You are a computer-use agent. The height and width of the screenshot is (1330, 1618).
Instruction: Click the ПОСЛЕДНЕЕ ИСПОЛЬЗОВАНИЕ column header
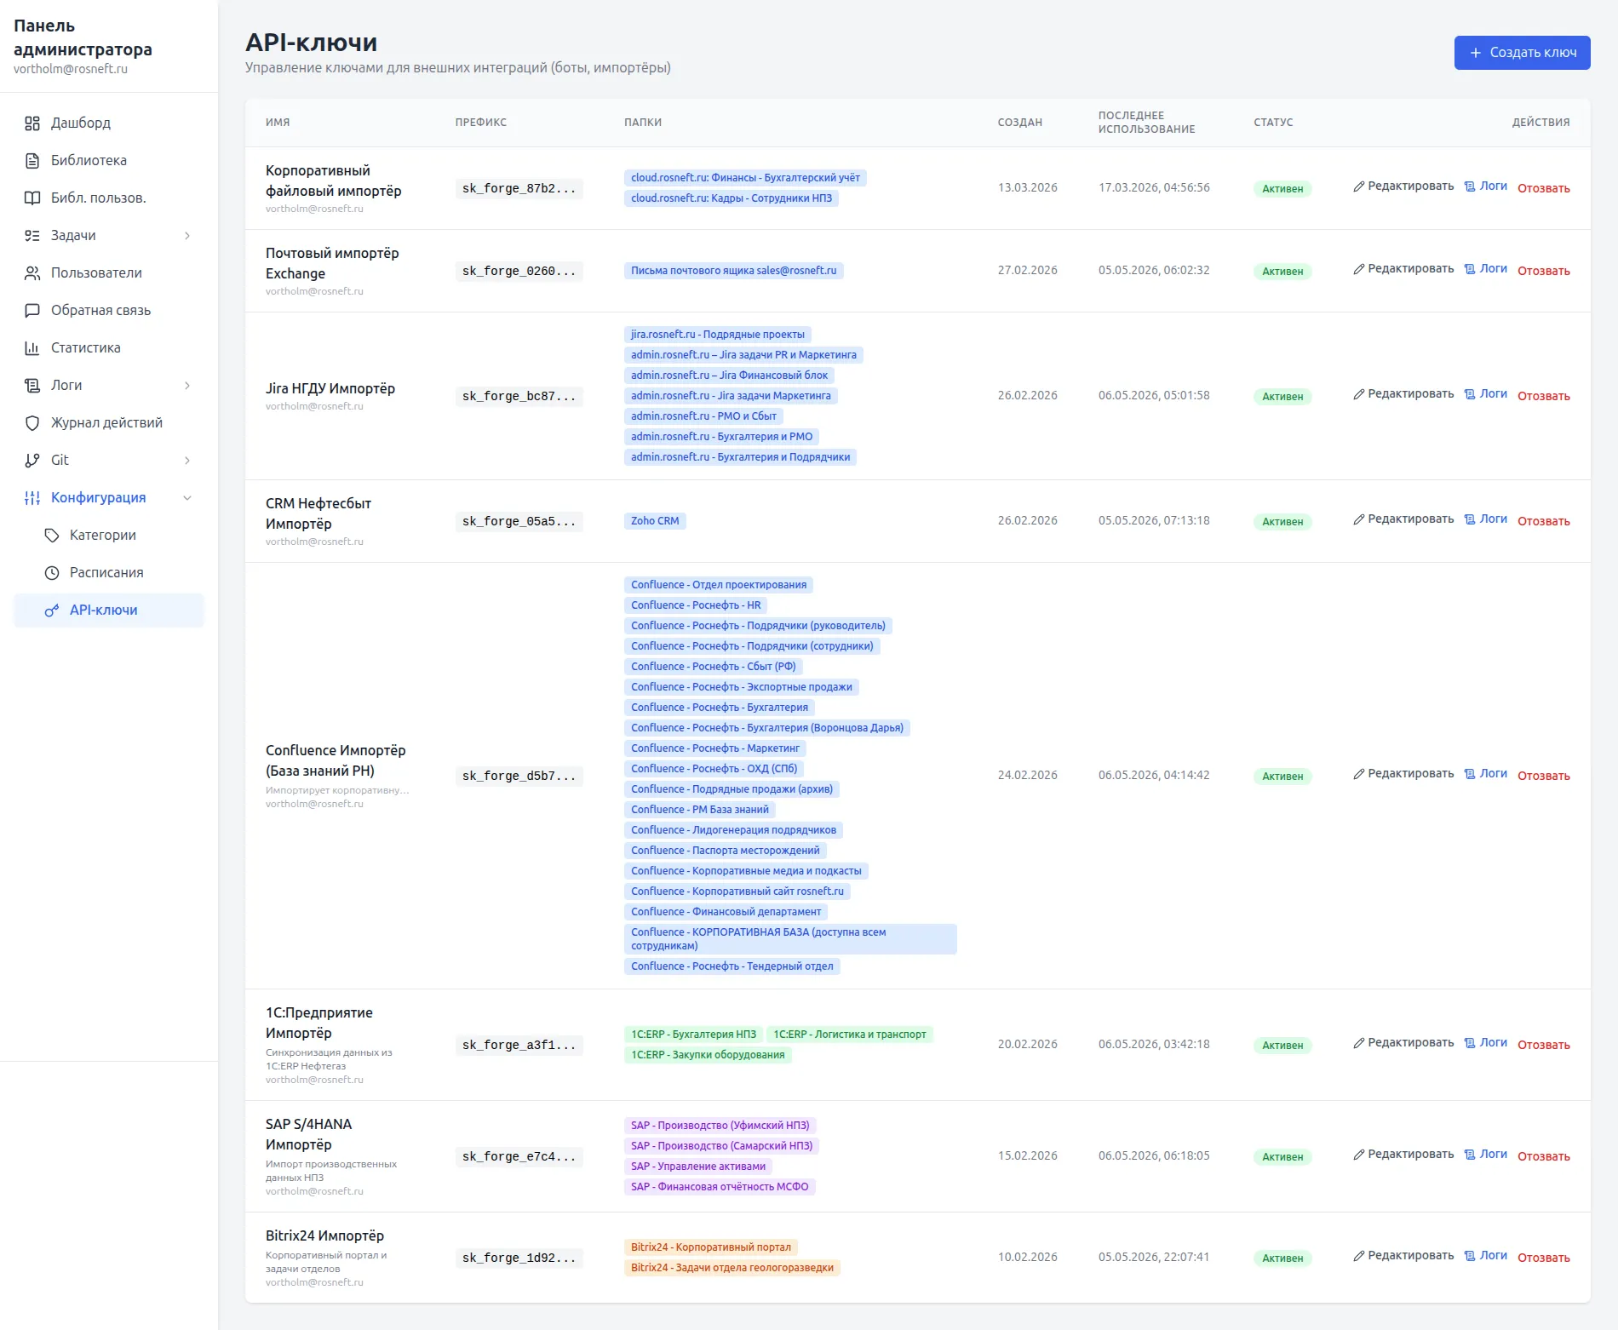pos(1146,123)
